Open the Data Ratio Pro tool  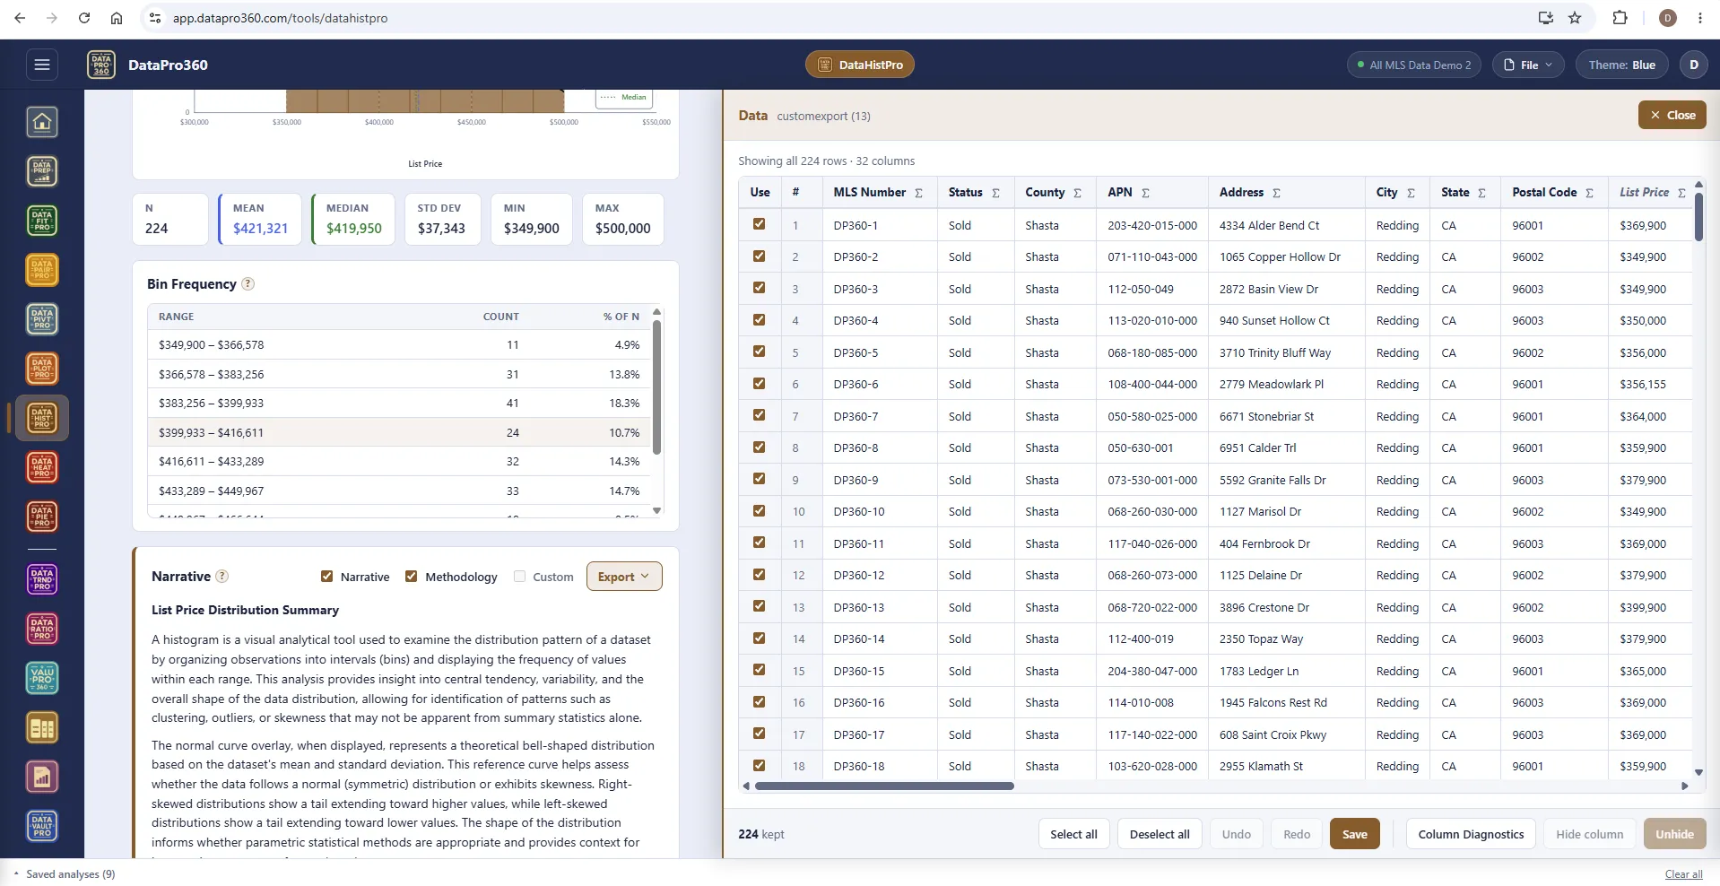click(42, 629)
